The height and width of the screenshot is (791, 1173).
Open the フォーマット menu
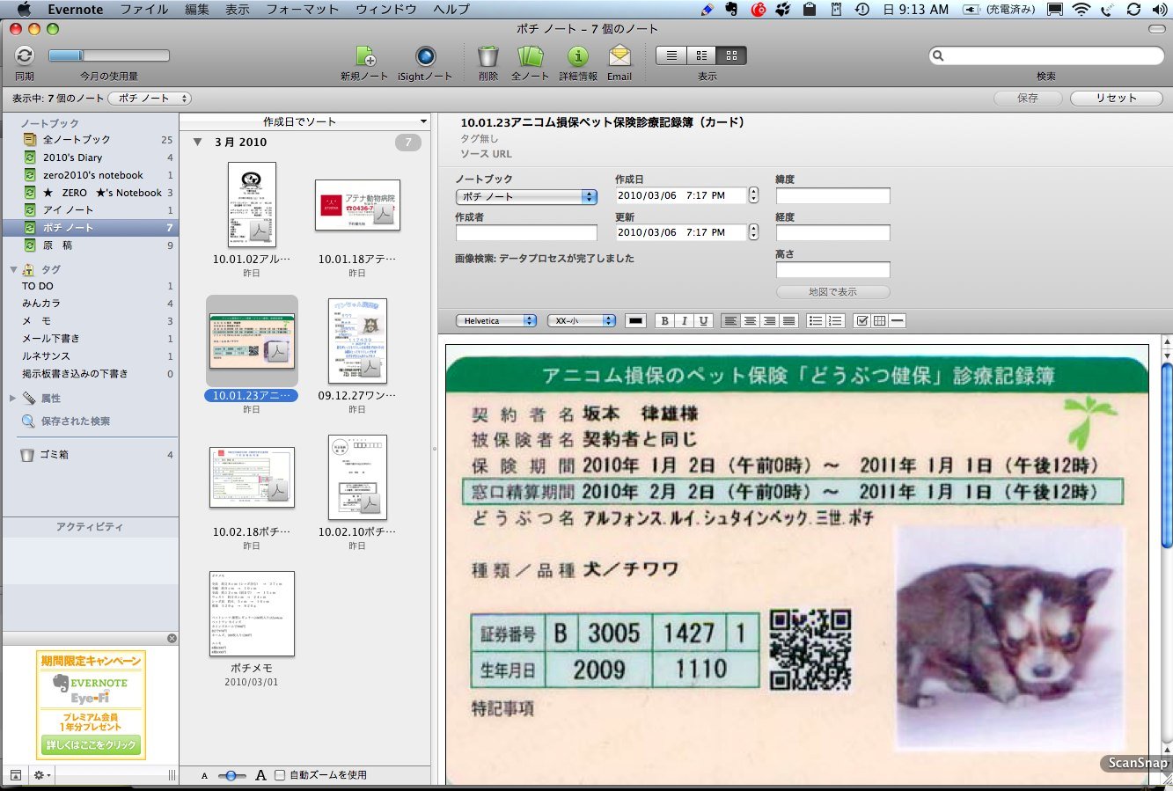click(x=302, y=9)
